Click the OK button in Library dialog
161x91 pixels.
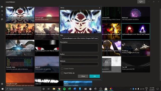95,76
